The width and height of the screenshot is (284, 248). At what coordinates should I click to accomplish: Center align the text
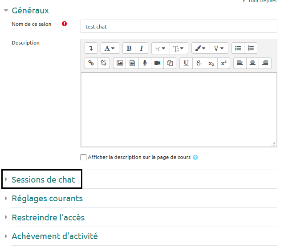tap(252, 63)
